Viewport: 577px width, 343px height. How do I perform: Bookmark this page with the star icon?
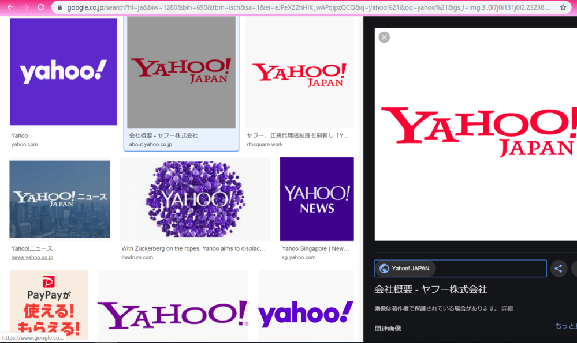(563, 7)
